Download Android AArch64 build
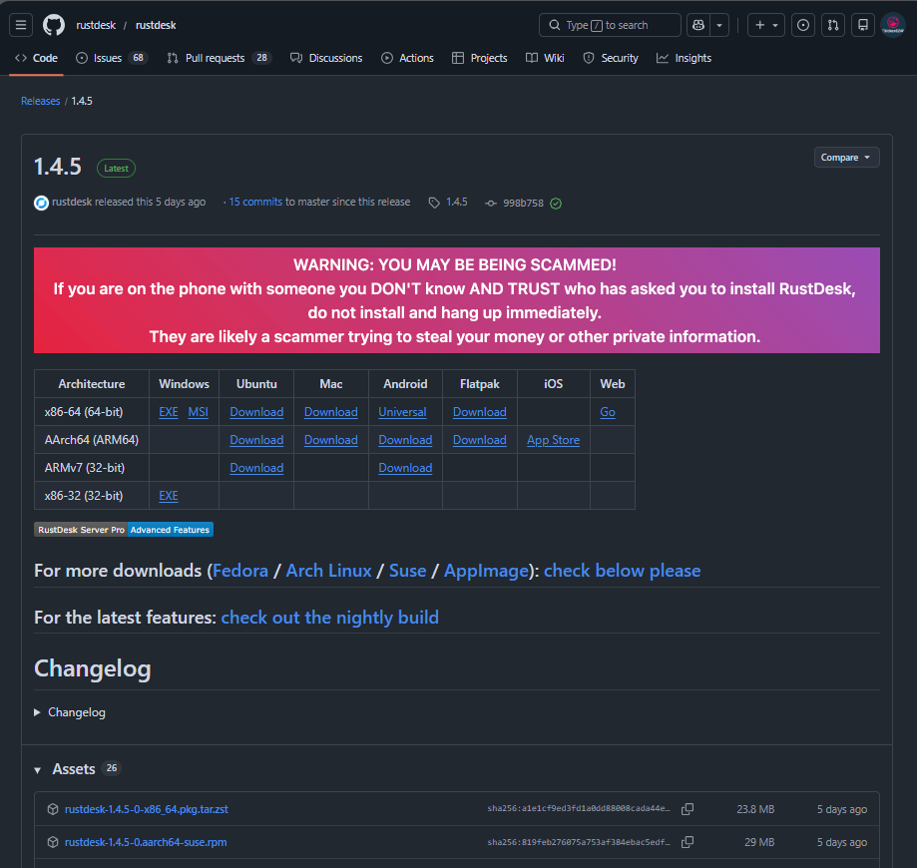The height and width of the screenshot is (868, 917). (x=405, y=440)
